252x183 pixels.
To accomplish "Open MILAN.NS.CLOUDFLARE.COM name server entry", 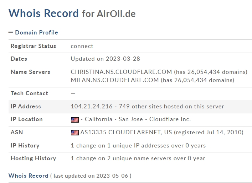I will click(x=115, y=80).
